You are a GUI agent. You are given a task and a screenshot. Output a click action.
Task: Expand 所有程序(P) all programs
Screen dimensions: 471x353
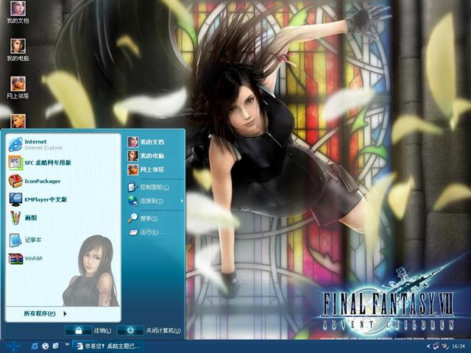[x=45, y=313]
